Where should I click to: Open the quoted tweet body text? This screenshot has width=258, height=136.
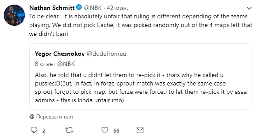[141, 88]
